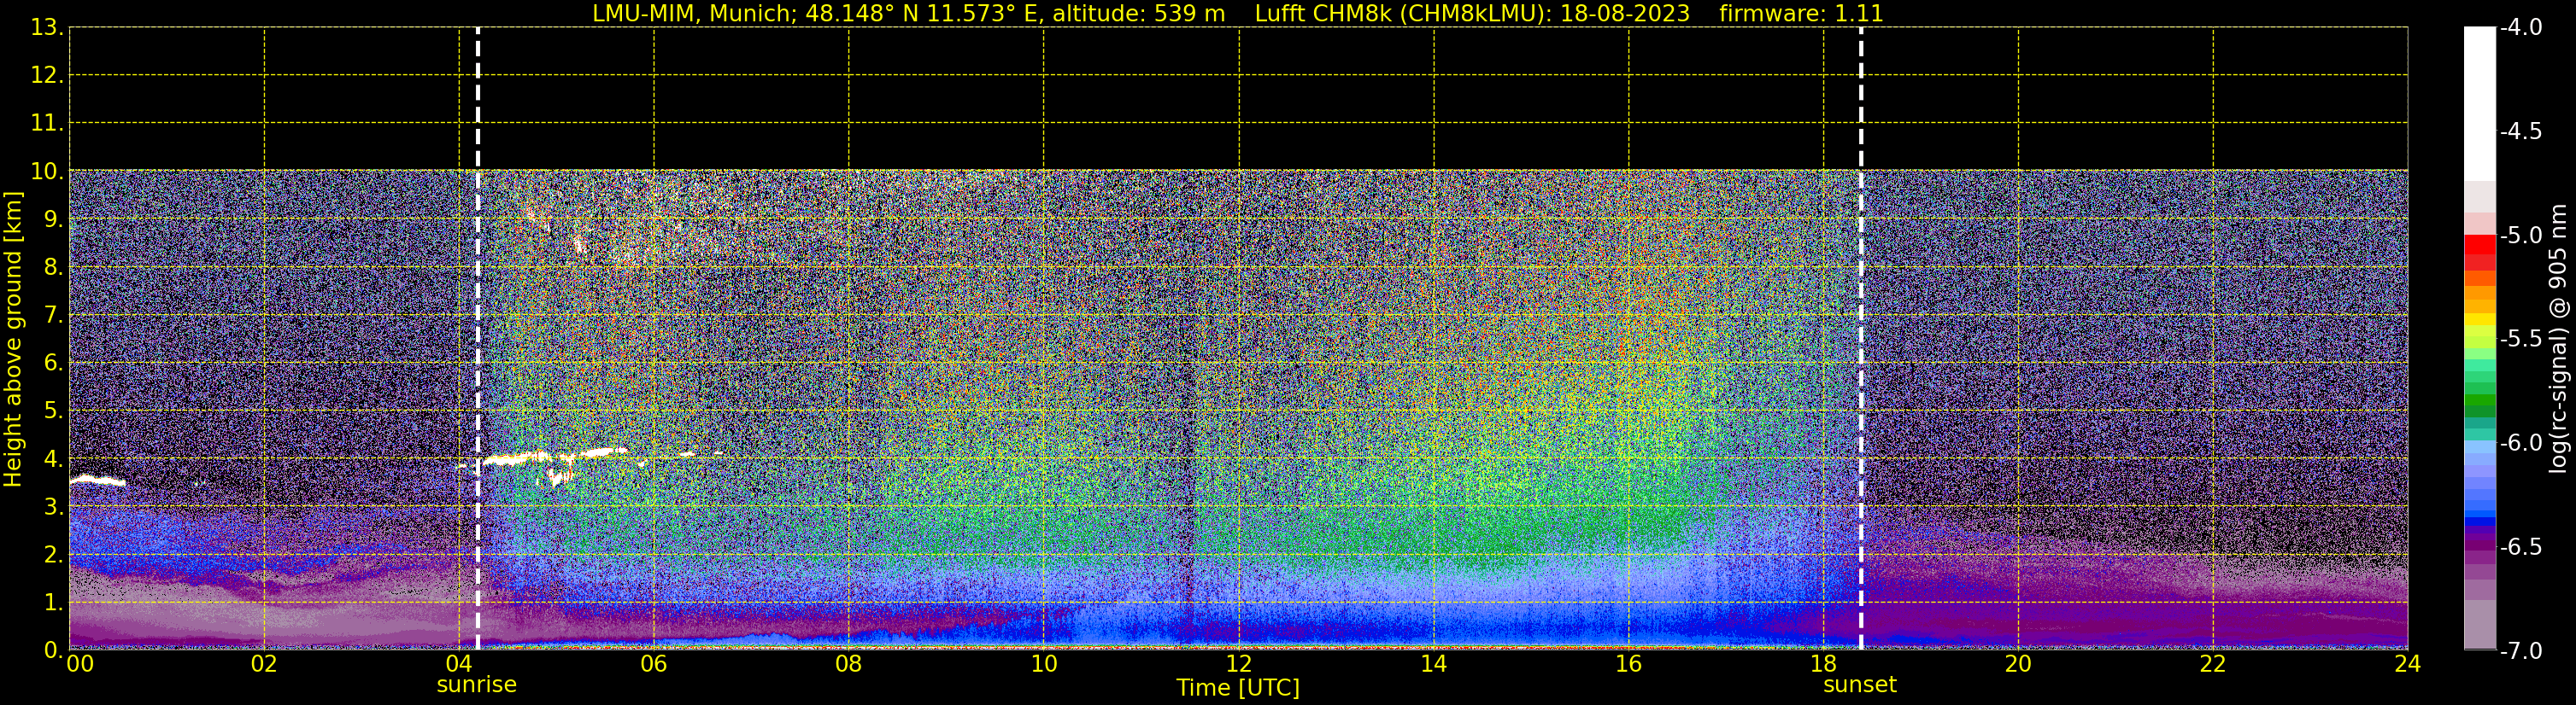
Task: Click the time axis tick label '12'
Action: tap(1239, 664)
